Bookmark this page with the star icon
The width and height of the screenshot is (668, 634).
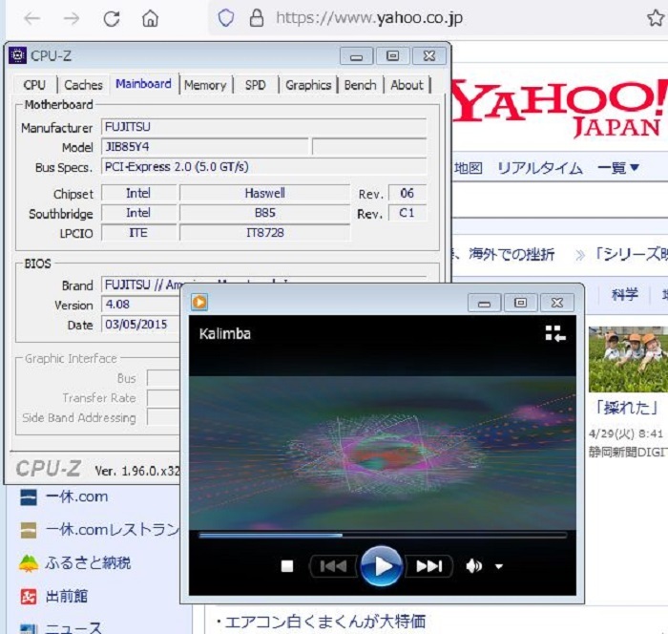(655, 18)
